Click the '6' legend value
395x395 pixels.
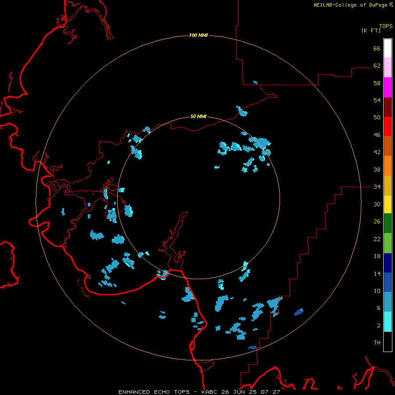pyautogui.click(x=379, y=308)
